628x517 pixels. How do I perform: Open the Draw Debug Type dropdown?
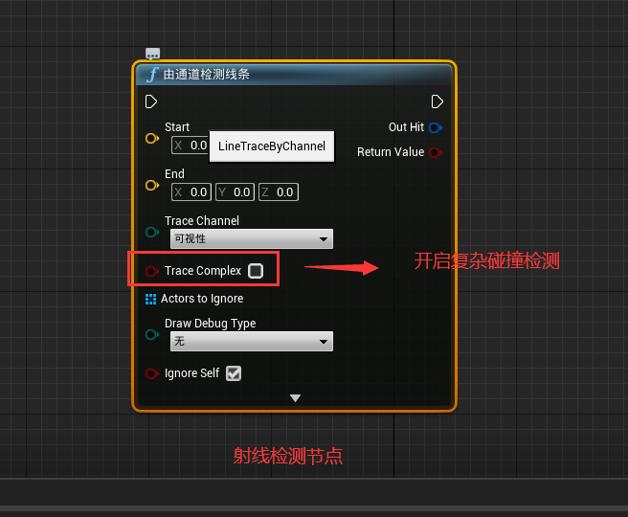(x=251, y=341)
